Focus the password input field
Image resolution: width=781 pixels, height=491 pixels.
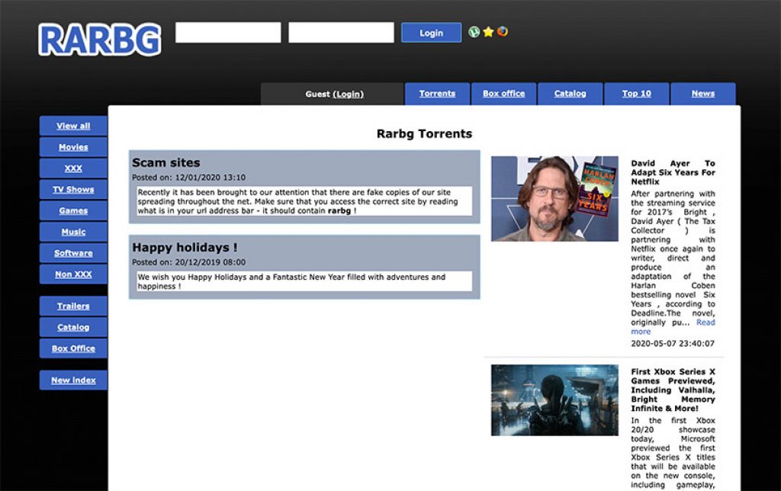341,32
